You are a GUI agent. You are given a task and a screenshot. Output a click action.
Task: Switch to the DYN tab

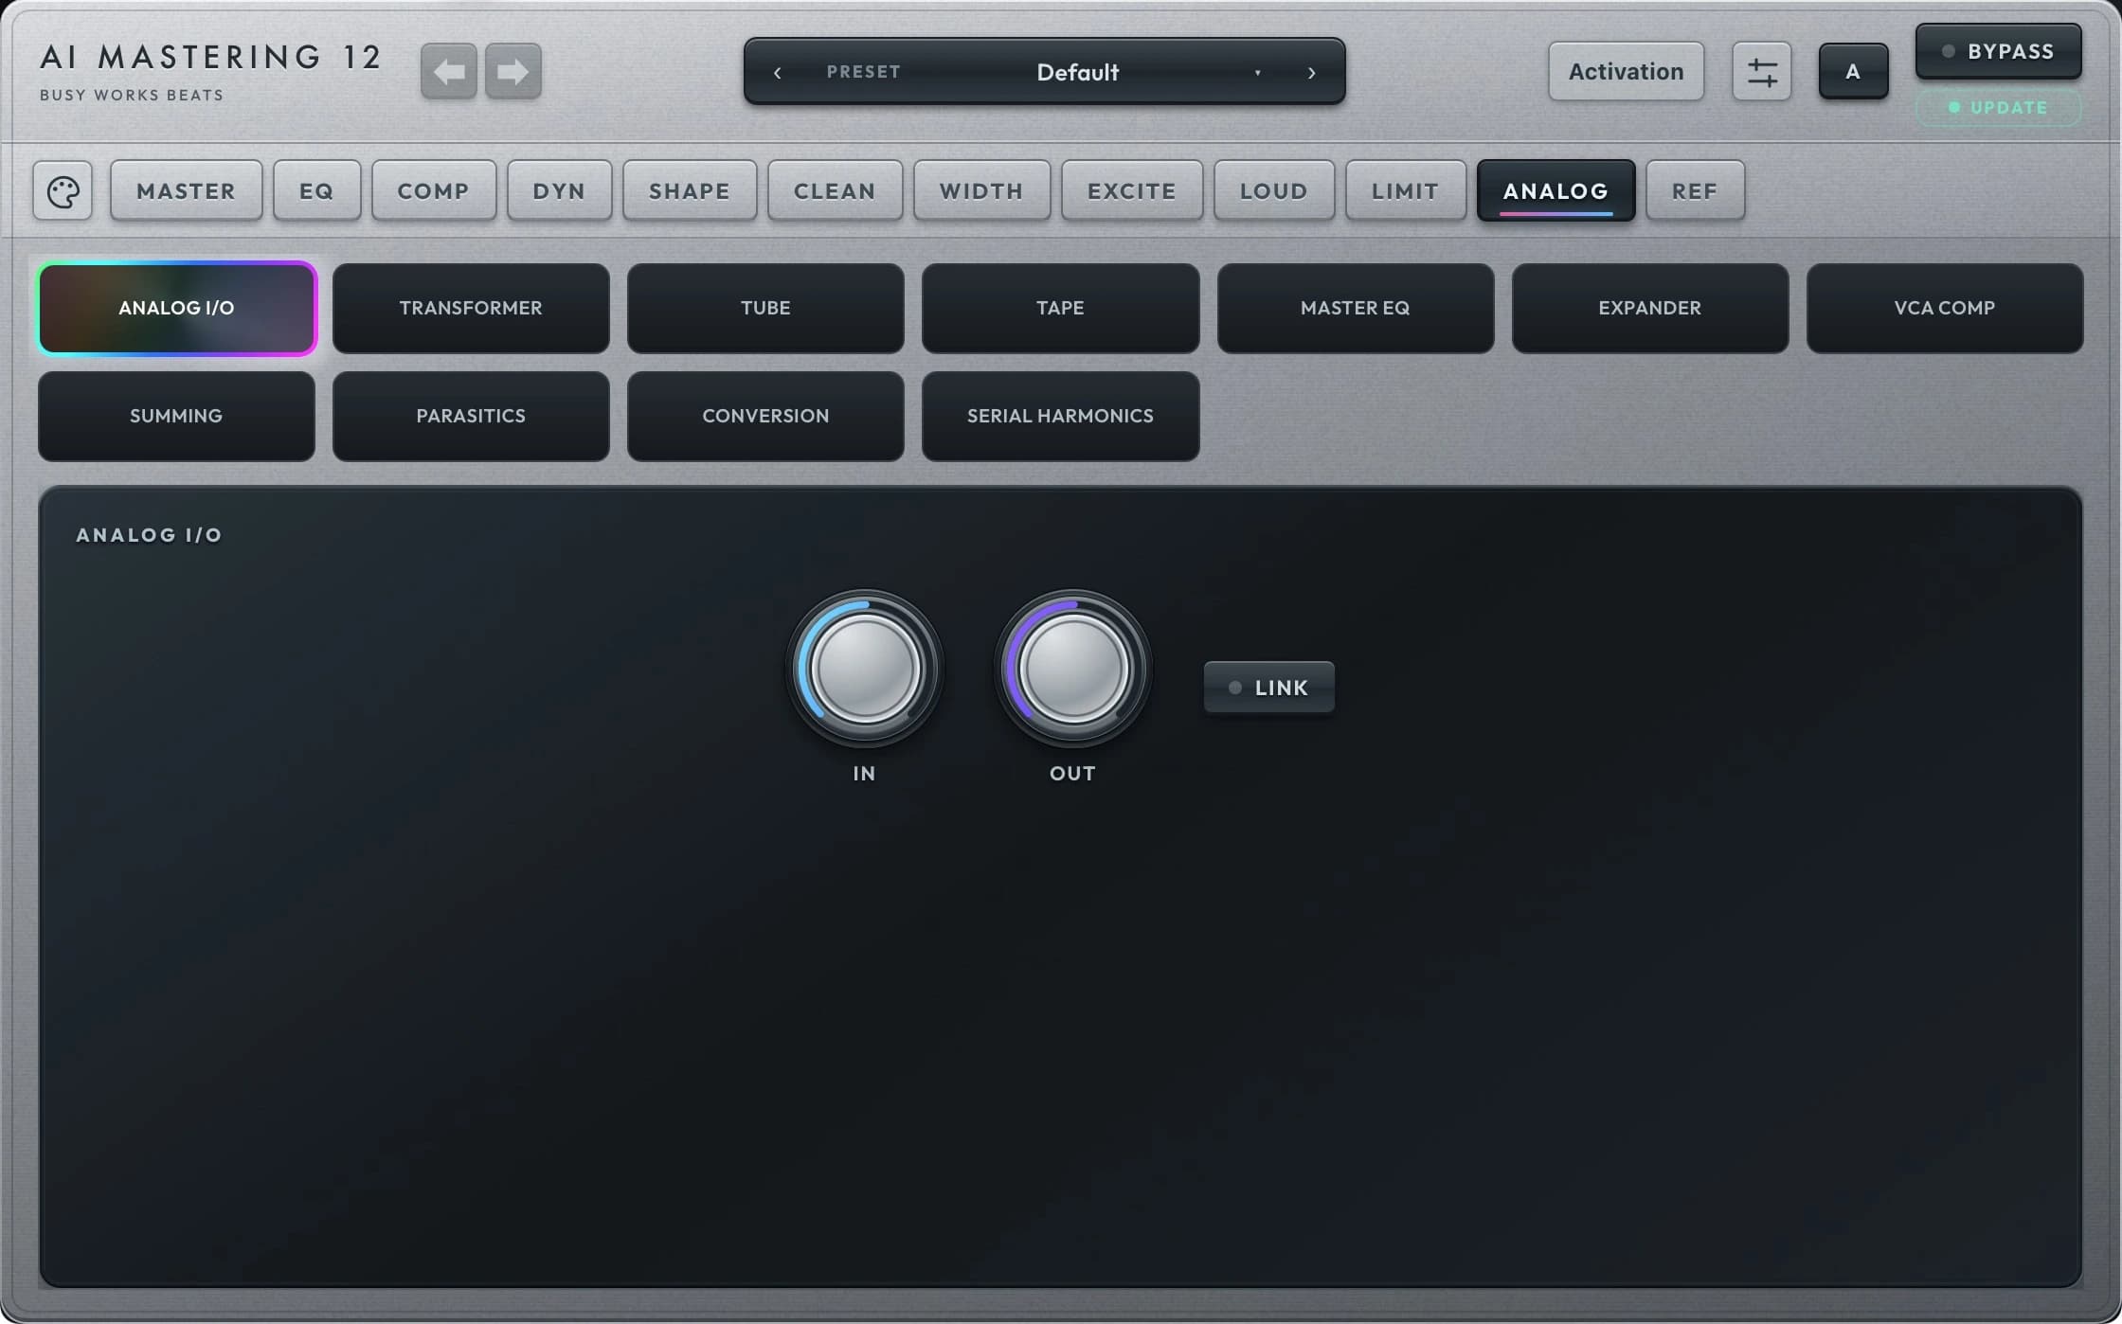point(559,191)
